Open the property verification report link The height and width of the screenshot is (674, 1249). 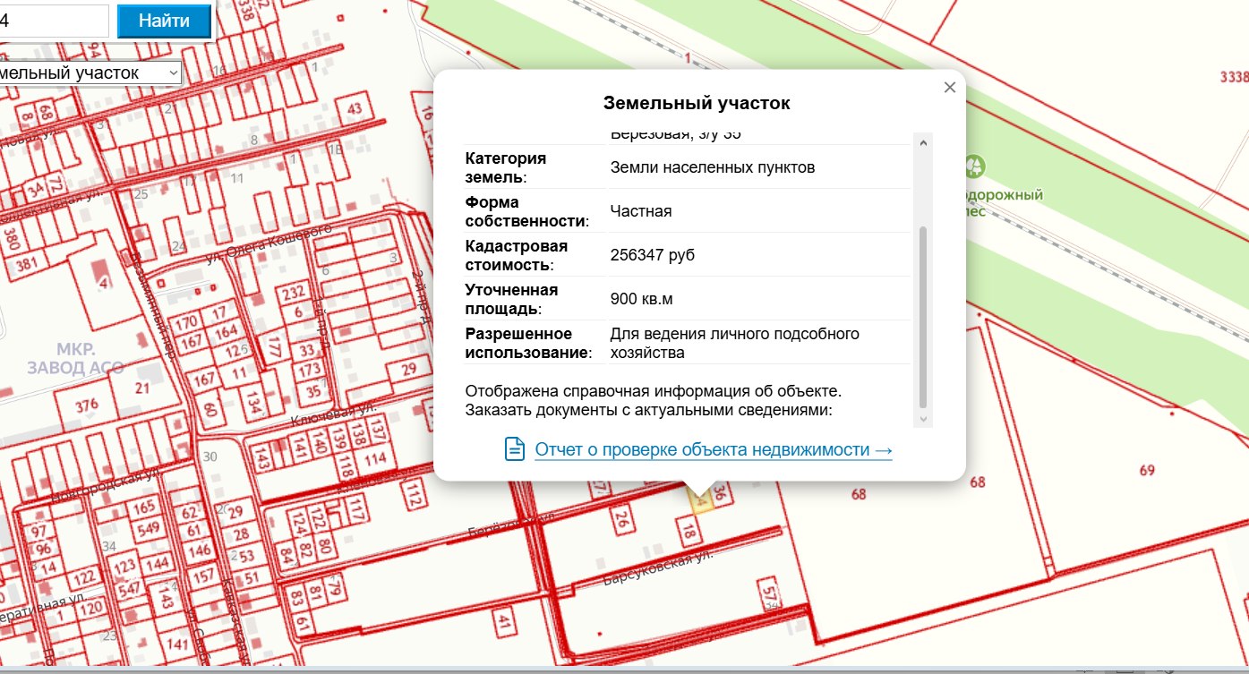tap(714, 449)
